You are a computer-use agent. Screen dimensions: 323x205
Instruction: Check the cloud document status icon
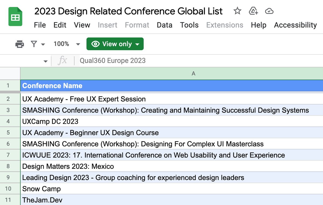click(x=269, y=11)
